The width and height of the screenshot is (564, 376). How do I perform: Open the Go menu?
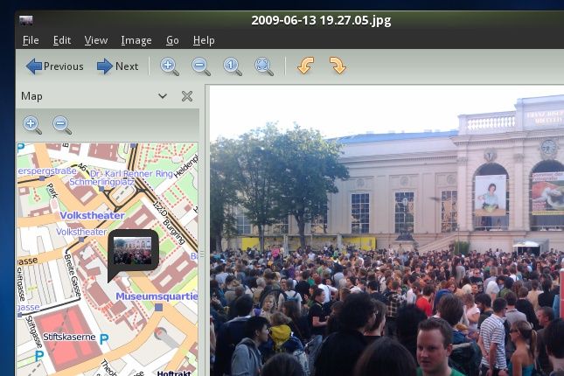172,40
